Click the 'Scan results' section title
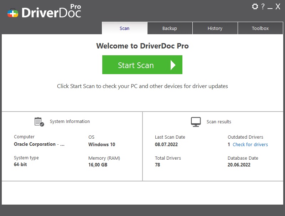This screenshot has width=285, height=216. (x=219, y=122)
